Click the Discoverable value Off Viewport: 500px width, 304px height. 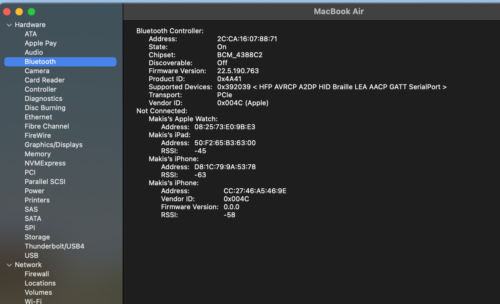[222, 63]
